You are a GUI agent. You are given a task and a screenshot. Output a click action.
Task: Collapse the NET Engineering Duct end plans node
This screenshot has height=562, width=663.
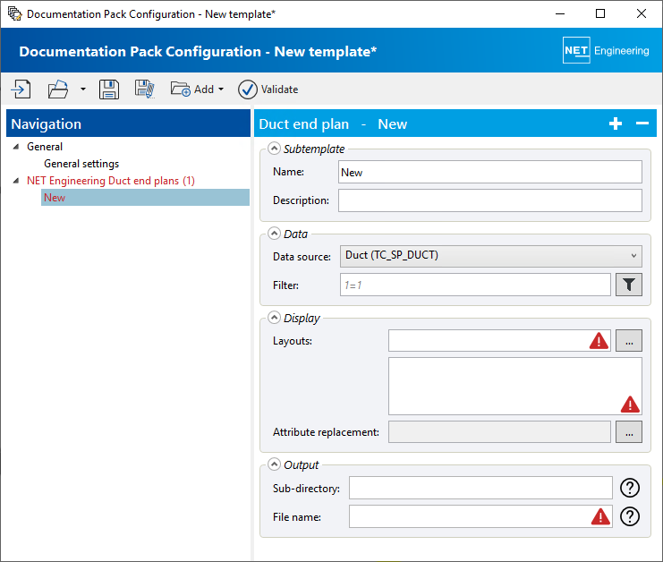pyautogui.click(x=16, y=181)
